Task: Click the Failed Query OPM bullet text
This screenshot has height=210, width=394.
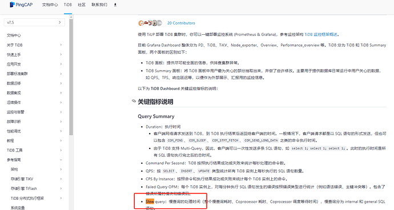Action: (266, 190)
